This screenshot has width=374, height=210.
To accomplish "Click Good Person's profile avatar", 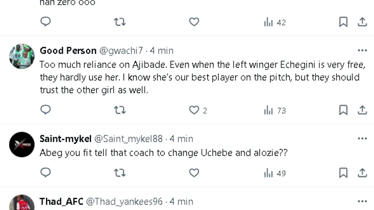I will point(22,56).
